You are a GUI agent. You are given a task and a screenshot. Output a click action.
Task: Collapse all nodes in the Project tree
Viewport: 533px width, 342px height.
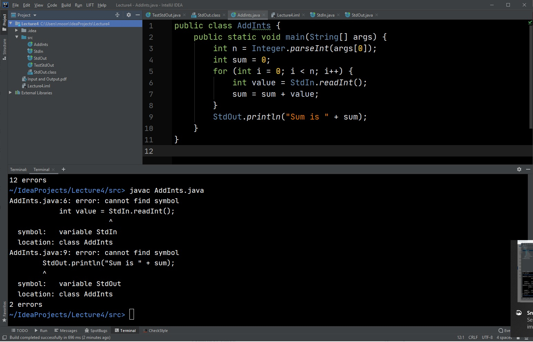pos(117,15)
